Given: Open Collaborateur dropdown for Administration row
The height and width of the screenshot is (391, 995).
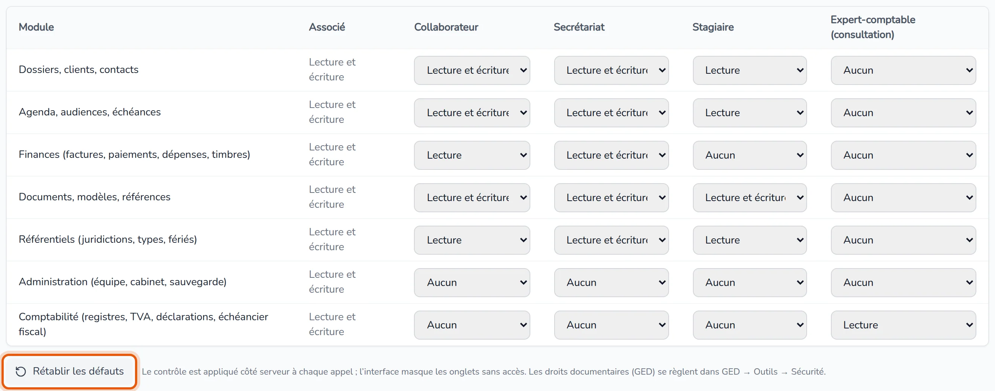Looking at the screenshot, I should pyautogui.click(x=472, y=282).
